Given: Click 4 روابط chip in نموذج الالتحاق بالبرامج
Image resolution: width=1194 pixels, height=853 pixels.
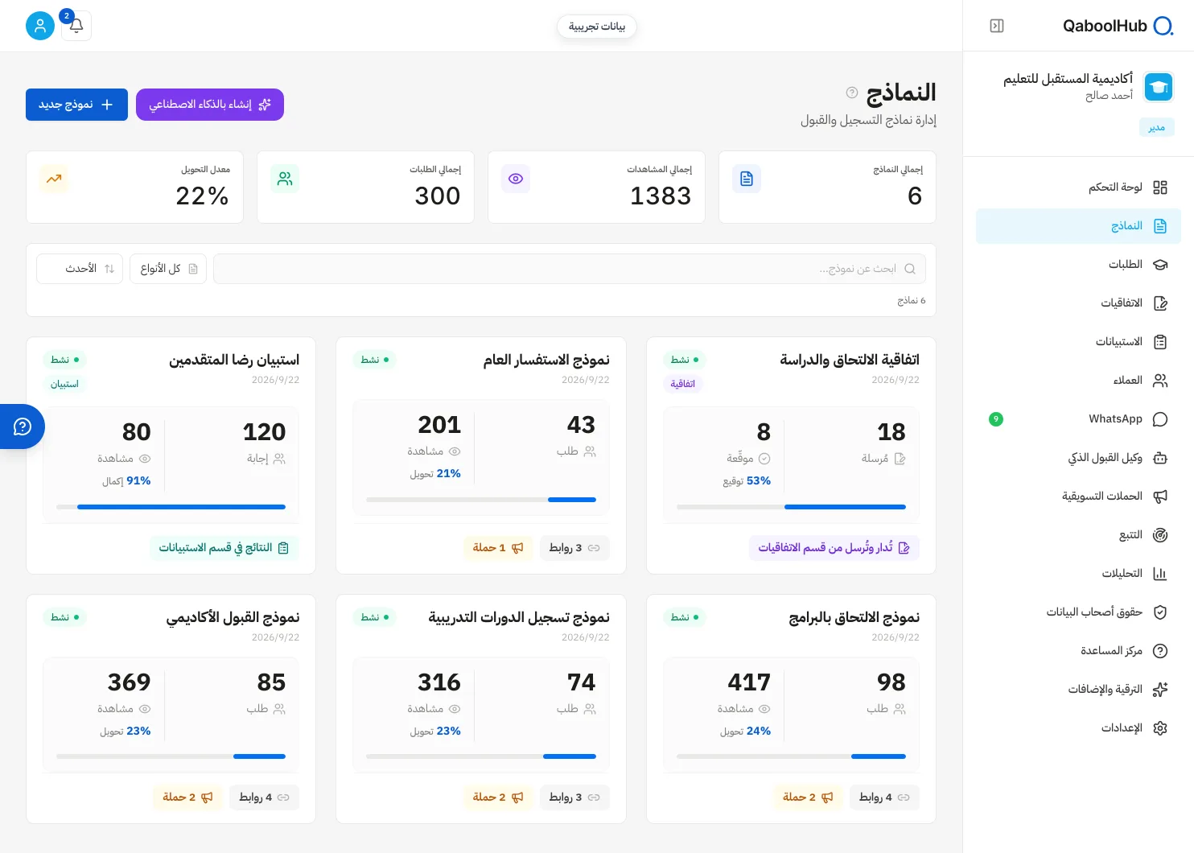Looking at the screenshot, I should point(884,797).
